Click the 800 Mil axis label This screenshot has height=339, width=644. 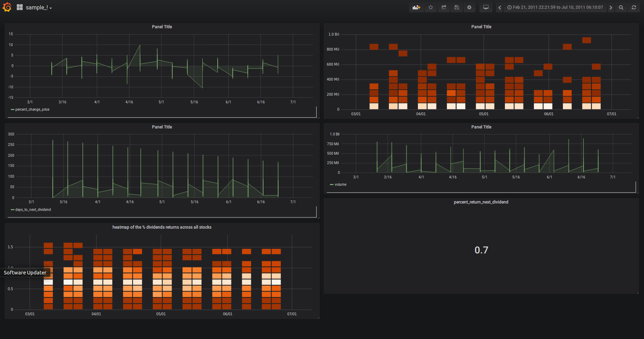coord(333,50)
